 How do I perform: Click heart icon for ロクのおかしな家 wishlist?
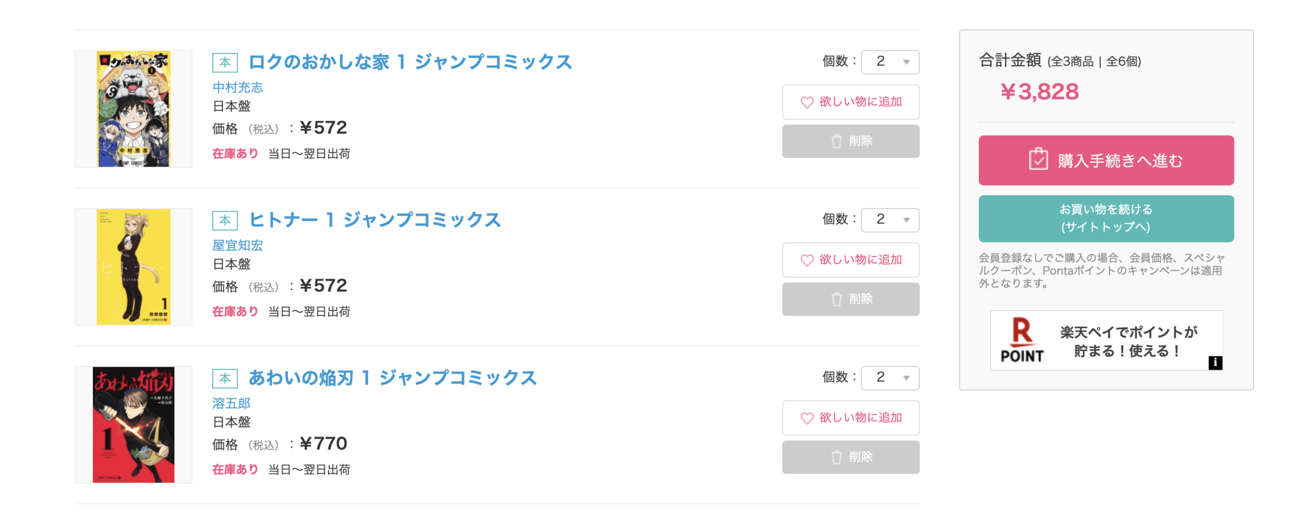coord(806,102)
